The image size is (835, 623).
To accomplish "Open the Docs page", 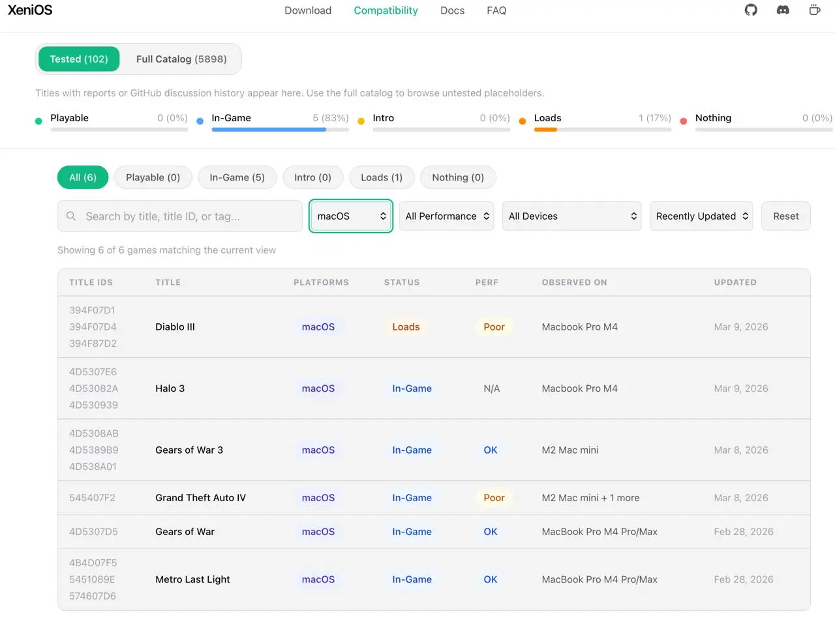I will pos(452,10).
